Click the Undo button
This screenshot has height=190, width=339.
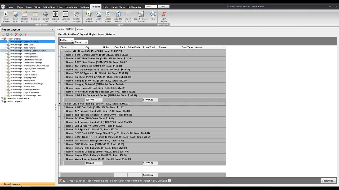tap(164, 6)
